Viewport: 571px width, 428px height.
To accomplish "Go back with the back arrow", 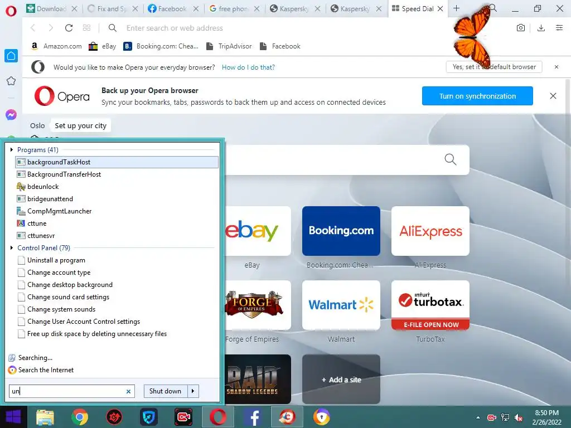I will coord(33,28).
